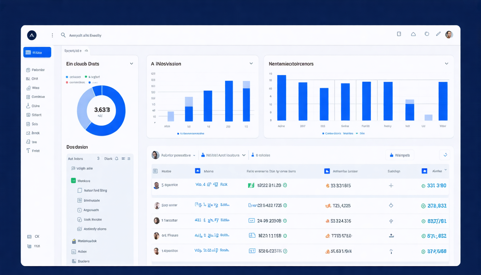This screenshot has height=275, width=481.
Task: Open the circular sync icon in the header
Action: coord(427,34)
